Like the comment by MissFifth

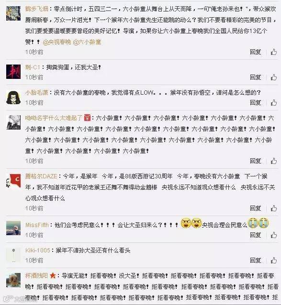click(x=274, y=235)
